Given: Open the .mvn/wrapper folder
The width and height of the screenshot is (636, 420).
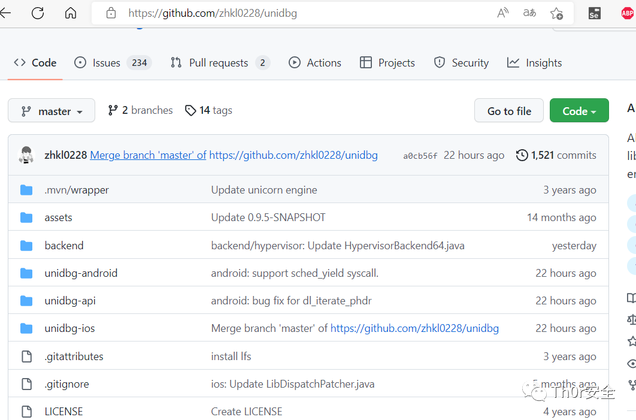Looking at the screenshot, I should (x=77, y=190).
